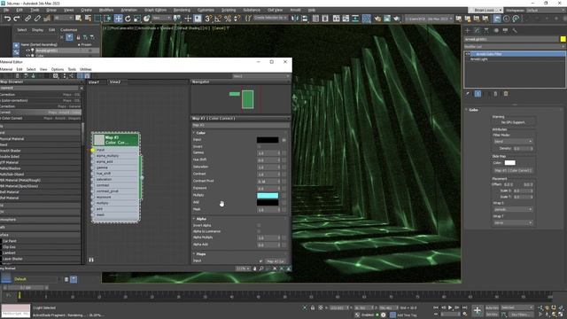Open the Wrap S dropdown
Viewport: 567px width, 319px height.
513,209
